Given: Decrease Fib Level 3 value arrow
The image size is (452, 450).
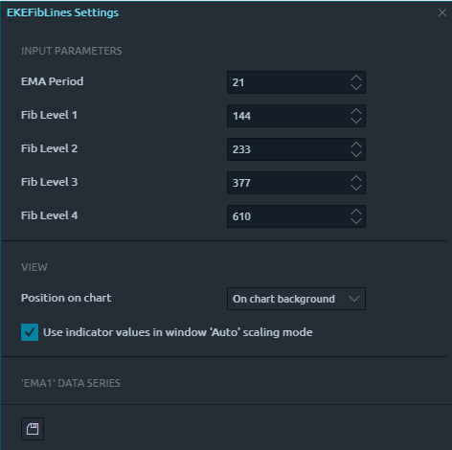Looking at the screenshot, I should (356, 188).
